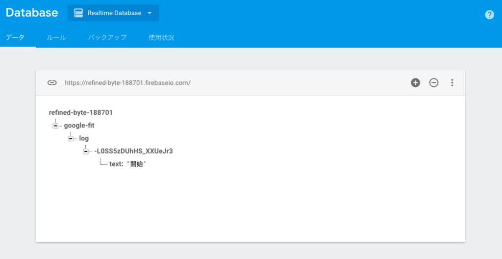Open the help question mark icon
Image resolution: width=502 pixels, height=259 pixels.
(489, 15)
